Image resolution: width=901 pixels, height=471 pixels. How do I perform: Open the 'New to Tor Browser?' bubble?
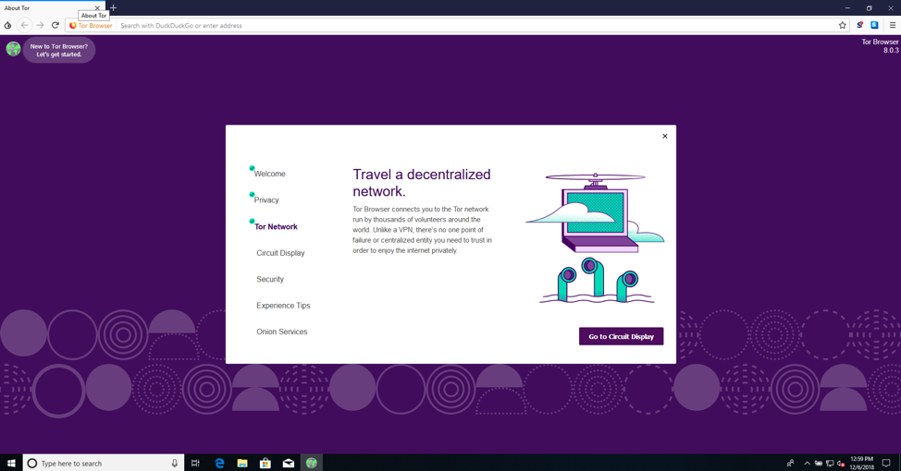(59, 51)
